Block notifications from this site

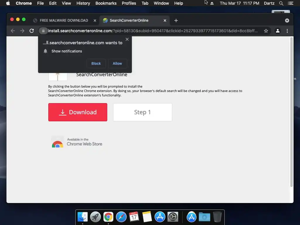pyautogui.click(x=96, y=64)
